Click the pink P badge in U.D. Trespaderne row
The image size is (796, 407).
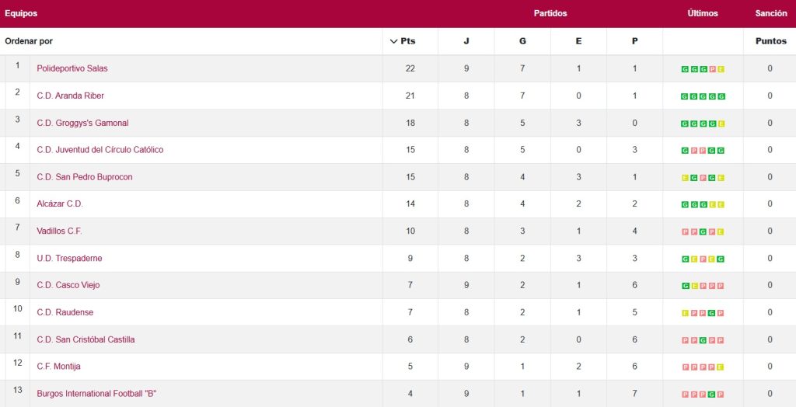click(703, 259)
